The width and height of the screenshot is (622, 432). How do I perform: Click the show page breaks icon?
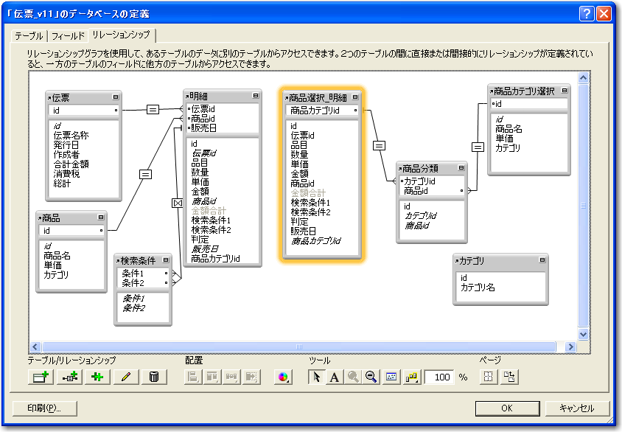[487, 377]
